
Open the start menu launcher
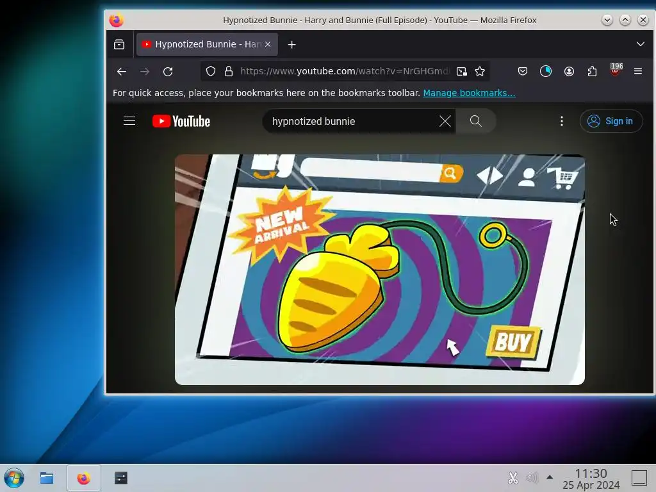(x=14, y=478)
